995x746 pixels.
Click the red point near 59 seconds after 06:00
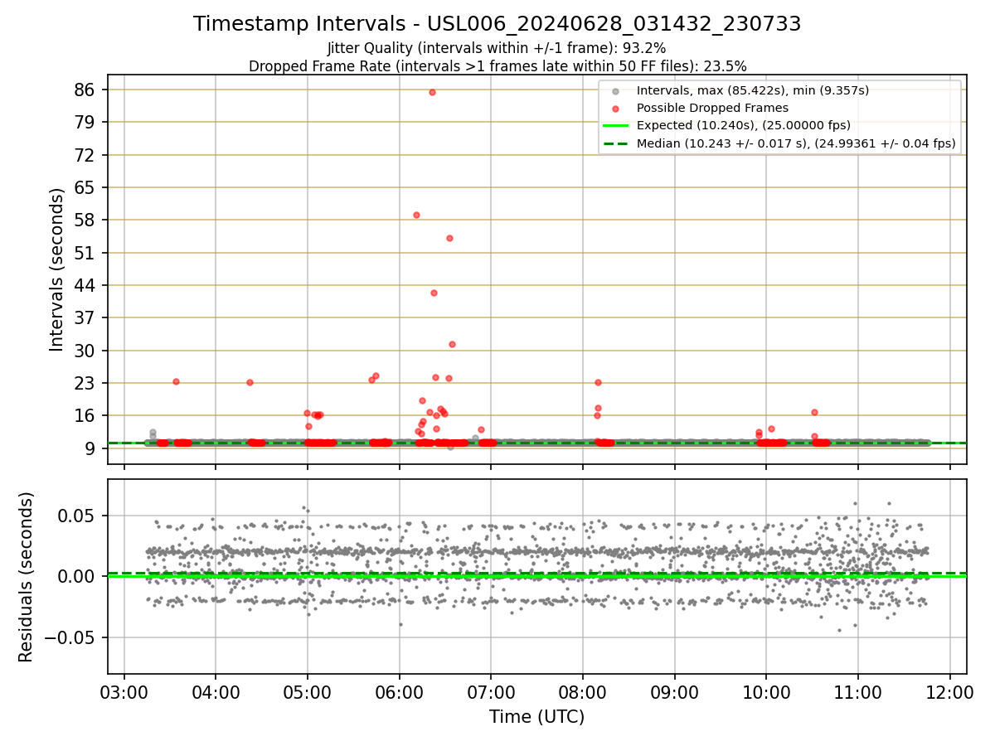416,215
